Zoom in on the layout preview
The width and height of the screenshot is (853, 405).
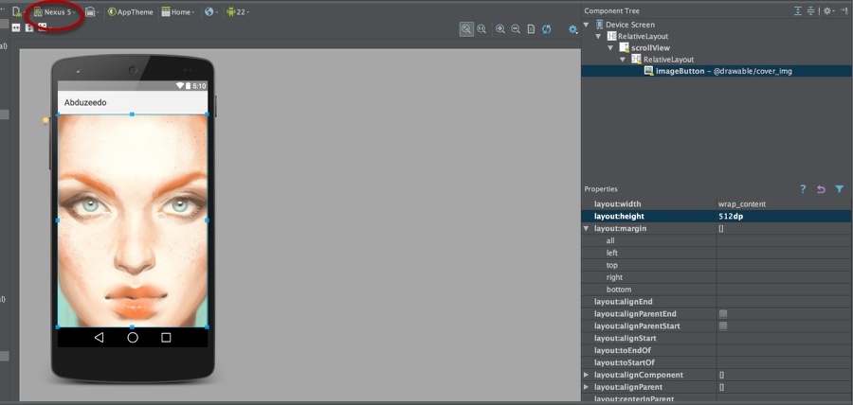499,29
